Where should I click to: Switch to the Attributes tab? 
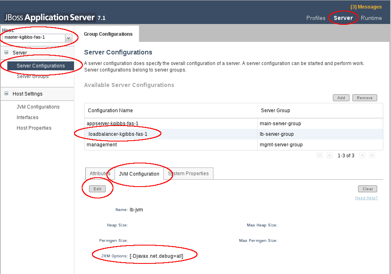coord(100,174)
